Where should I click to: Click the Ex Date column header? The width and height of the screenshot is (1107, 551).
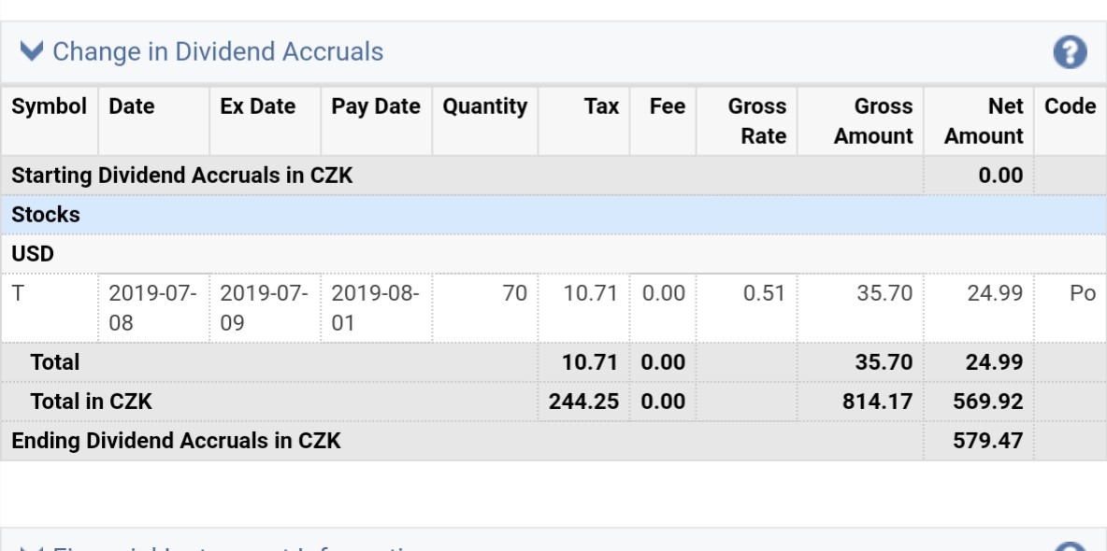pyautogui.click(x=257, y=106)
